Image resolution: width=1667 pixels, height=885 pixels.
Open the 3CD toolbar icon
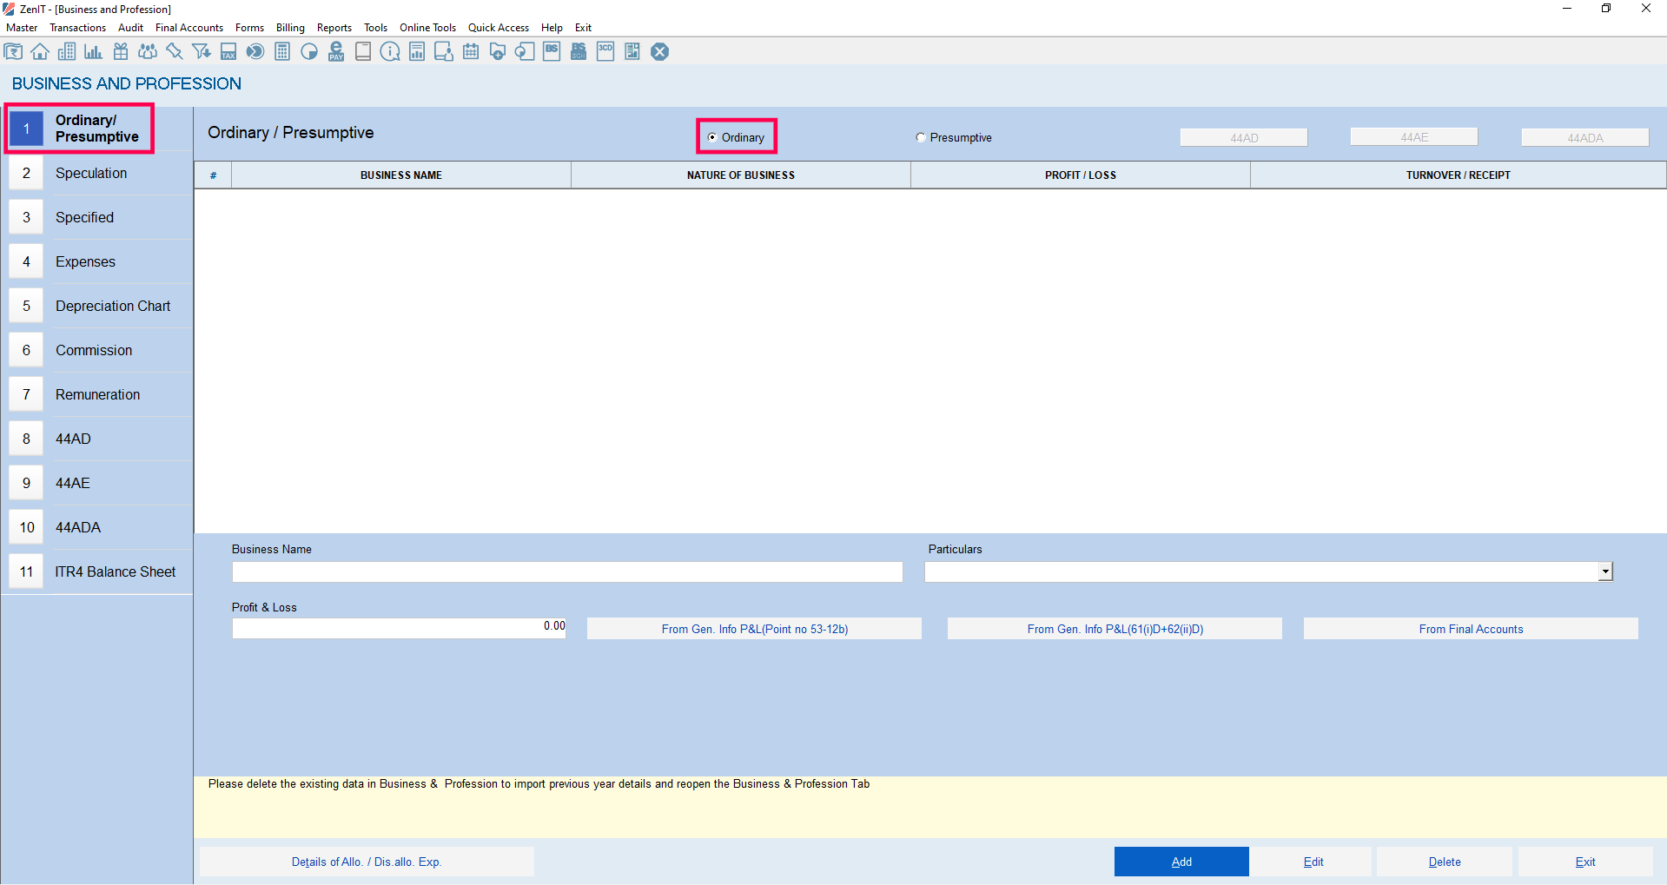(x=605, y=52)
